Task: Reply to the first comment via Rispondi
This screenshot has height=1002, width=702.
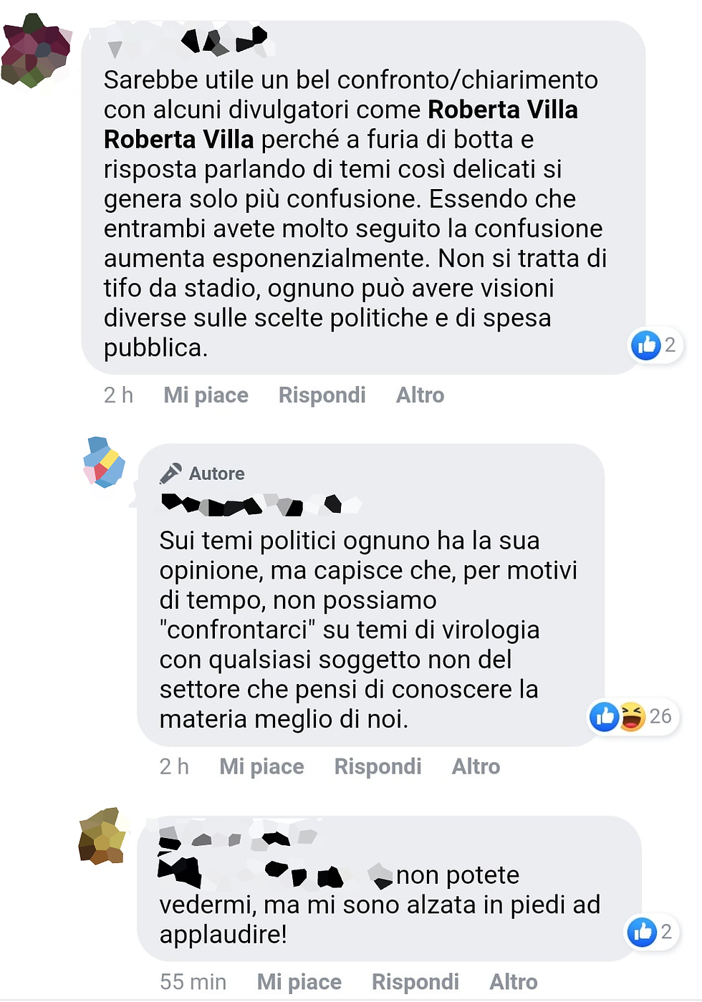Action: [x=322, y=395]
